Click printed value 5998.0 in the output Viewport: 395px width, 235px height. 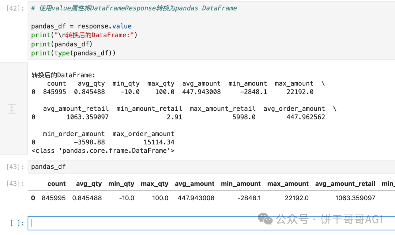244,117
